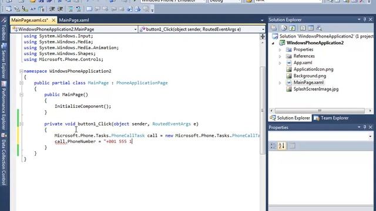Open Solution Explorer window position menu
The height and width of the screenshot is (211, 376).
(359, 19)
